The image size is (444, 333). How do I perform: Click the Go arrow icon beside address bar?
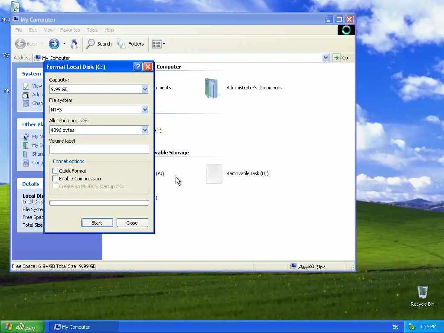336,58
